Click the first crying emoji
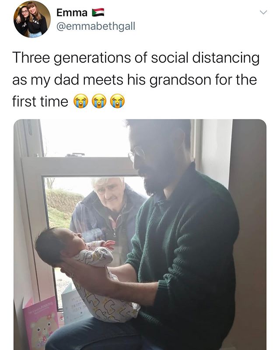 pos(80,101)
